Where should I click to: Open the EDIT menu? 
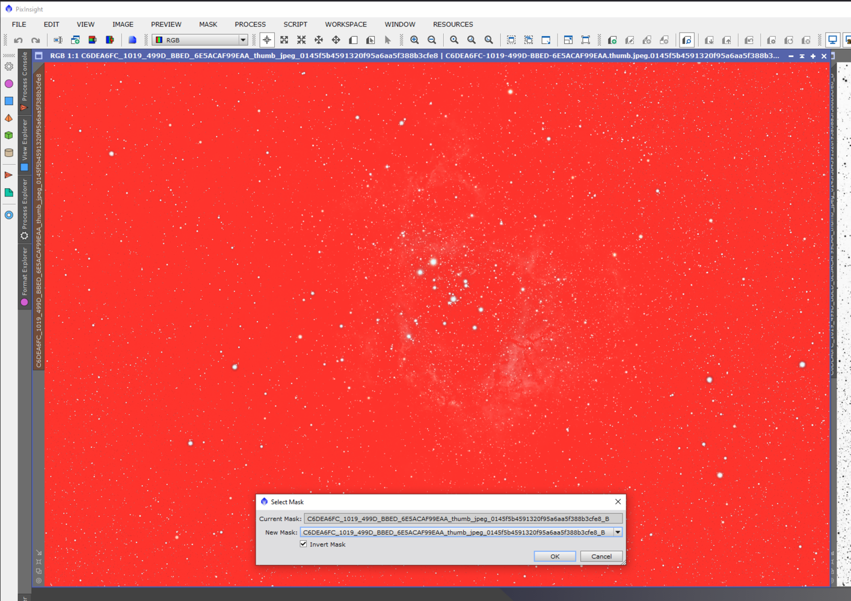coord(52,25)
